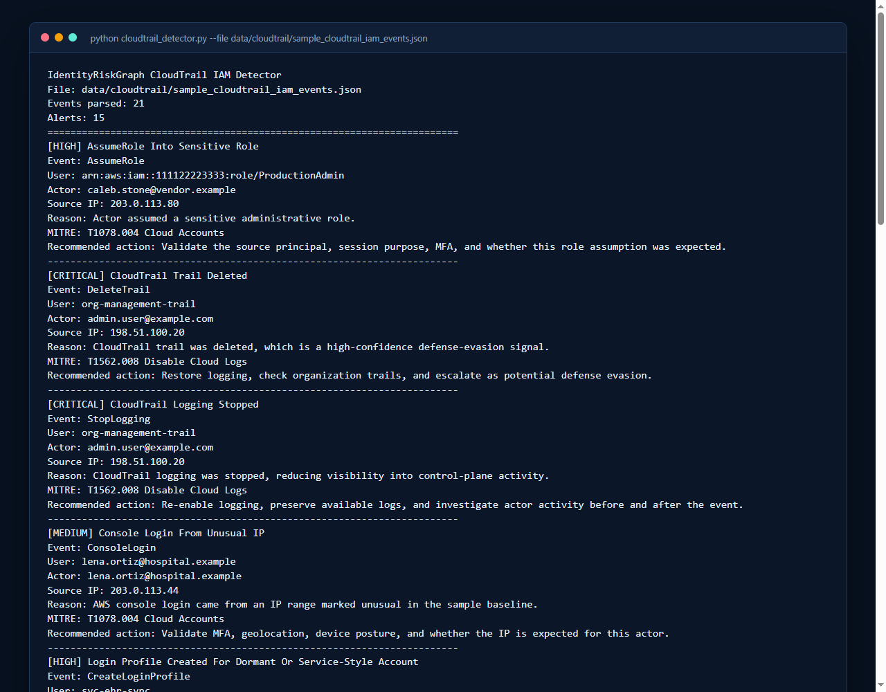The image size is (886, 692).
Task: Click 'MITRE: T1562.008 Disable Cloud Logs' under StopLogging
Action: (147, 490)
